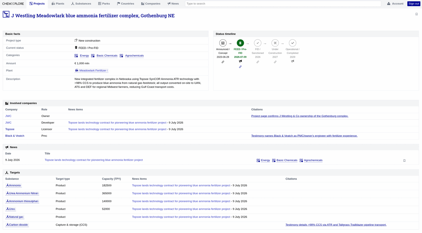Open the Agrochemicals tag in the News row

pos(313,160)
